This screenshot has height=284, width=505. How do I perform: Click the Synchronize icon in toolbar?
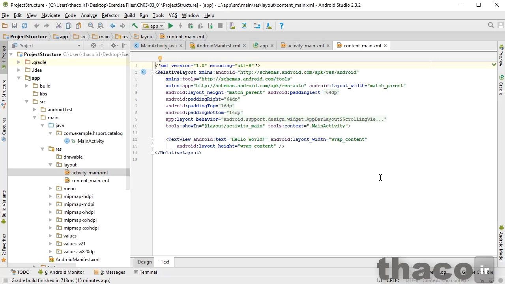pyautogui.click(x=24, y=26)
